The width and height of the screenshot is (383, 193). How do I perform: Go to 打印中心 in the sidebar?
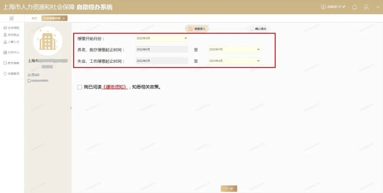(11, 52)
